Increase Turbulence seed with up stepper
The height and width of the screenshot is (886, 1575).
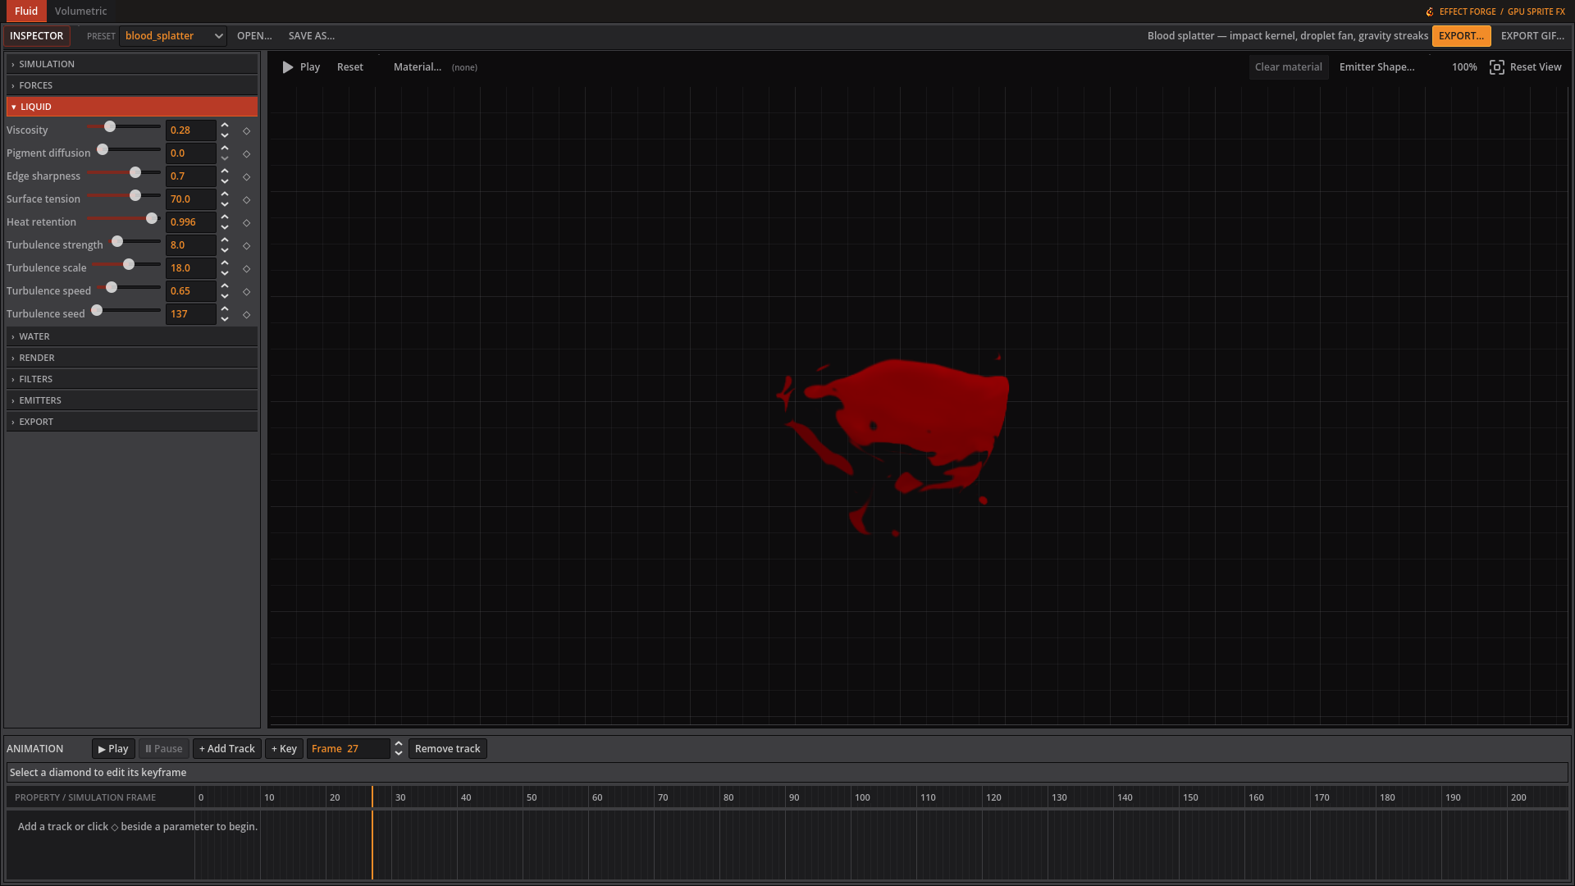pos(225,309)
